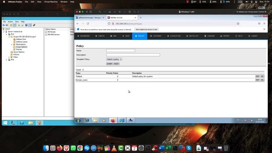Screen dimensions: 272x153
Task: Open the Help nav item
Action: pos(239,36)
